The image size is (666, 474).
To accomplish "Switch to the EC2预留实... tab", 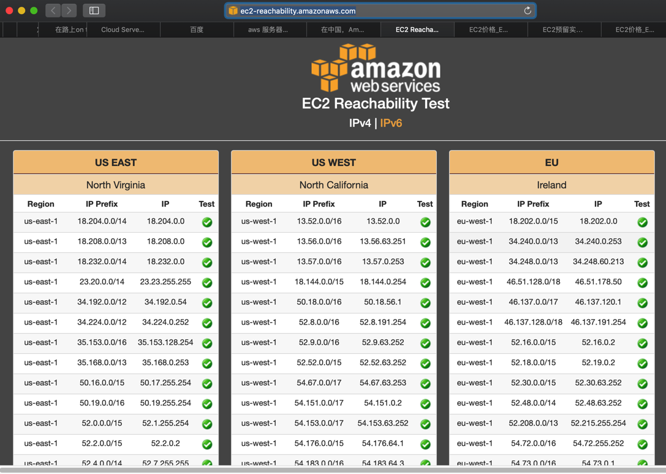I will pyautogui.click(x=564, y=30).
